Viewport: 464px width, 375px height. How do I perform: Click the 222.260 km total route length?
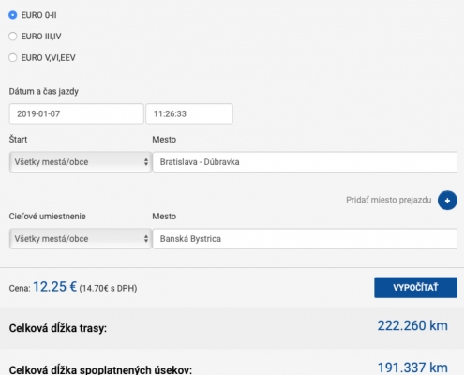(412, 325)
